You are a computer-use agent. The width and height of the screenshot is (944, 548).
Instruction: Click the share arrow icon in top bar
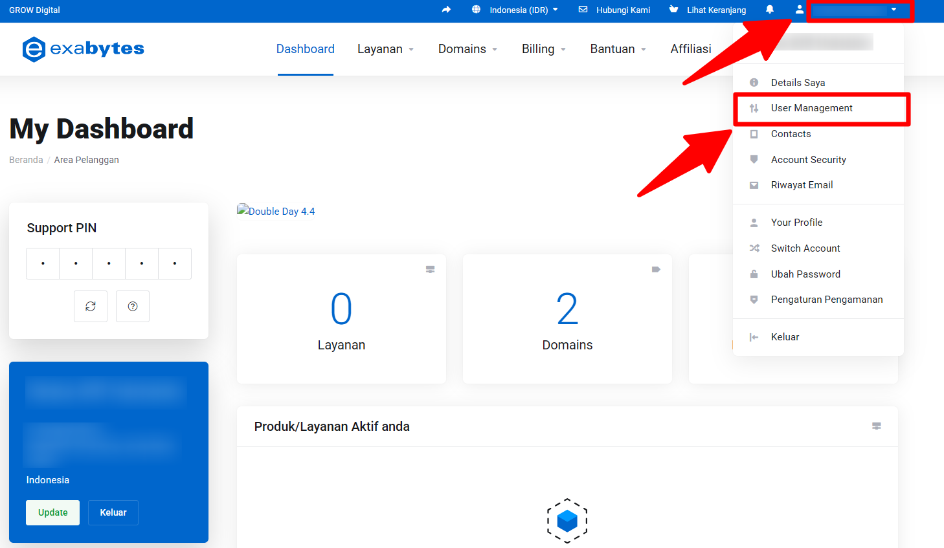click(446, 10)
